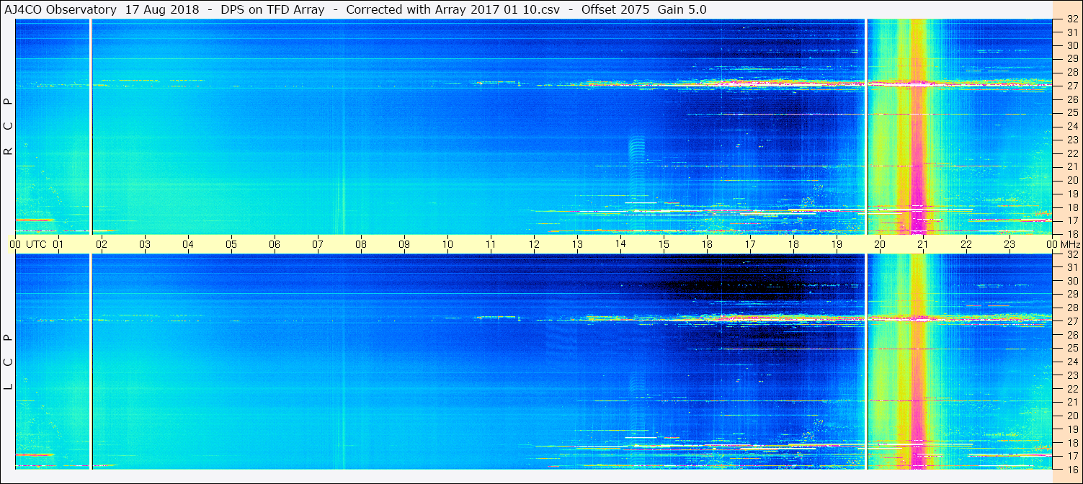Click the 32 MHz label in LCP panel

coord(1072,254)
